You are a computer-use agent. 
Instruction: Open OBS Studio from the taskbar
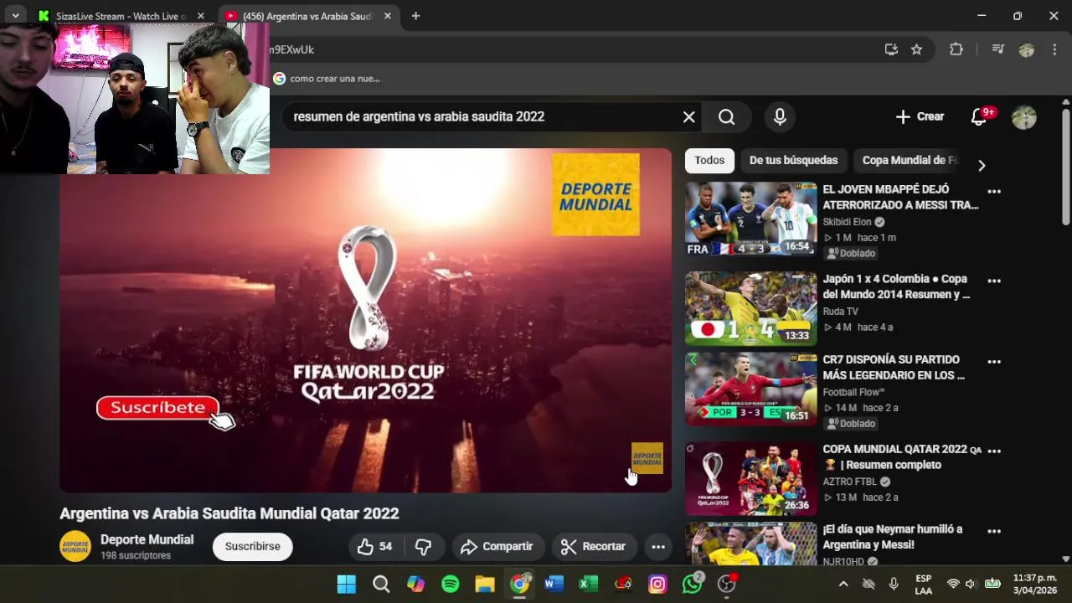726,584
